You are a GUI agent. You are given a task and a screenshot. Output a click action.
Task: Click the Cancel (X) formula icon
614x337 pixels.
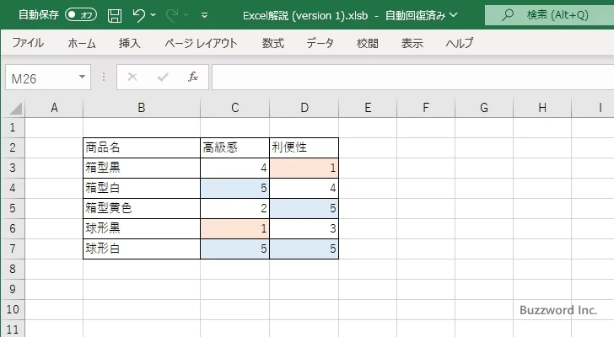(x=132, y=77)
